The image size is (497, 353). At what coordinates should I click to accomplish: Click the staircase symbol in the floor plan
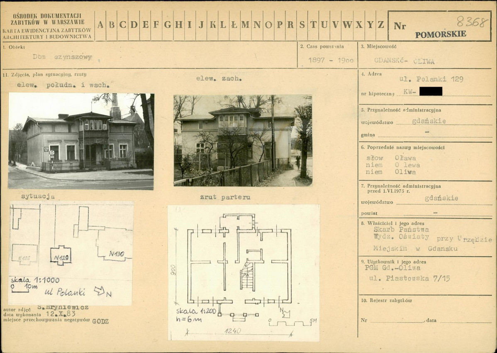247,276
